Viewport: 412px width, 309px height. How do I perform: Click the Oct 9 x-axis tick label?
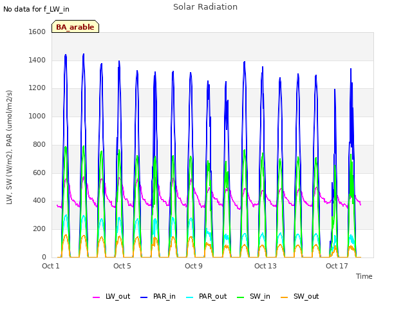[x=194, y=266]
